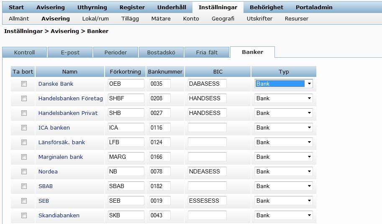
Task: Open the Typ dropdown for Handelsbanken Privat
Action: tap(284, 113)
